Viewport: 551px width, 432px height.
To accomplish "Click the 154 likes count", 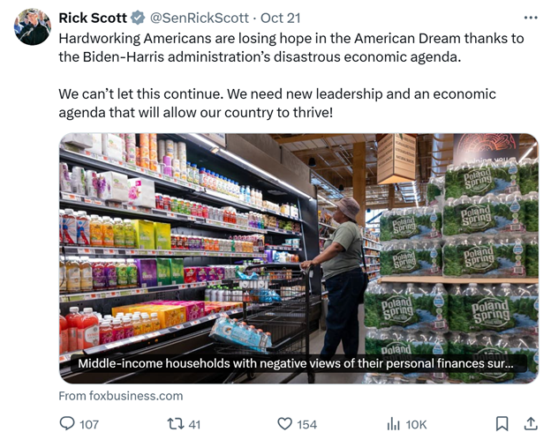I will click(306, 424).
